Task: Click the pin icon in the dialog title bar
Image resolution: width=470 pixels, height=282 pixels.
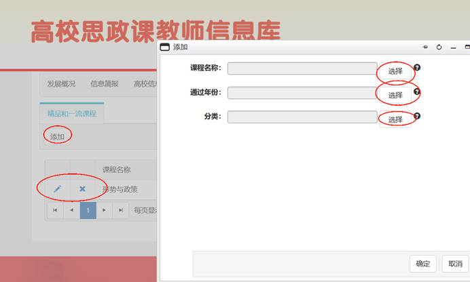Action: coord(426,47)
